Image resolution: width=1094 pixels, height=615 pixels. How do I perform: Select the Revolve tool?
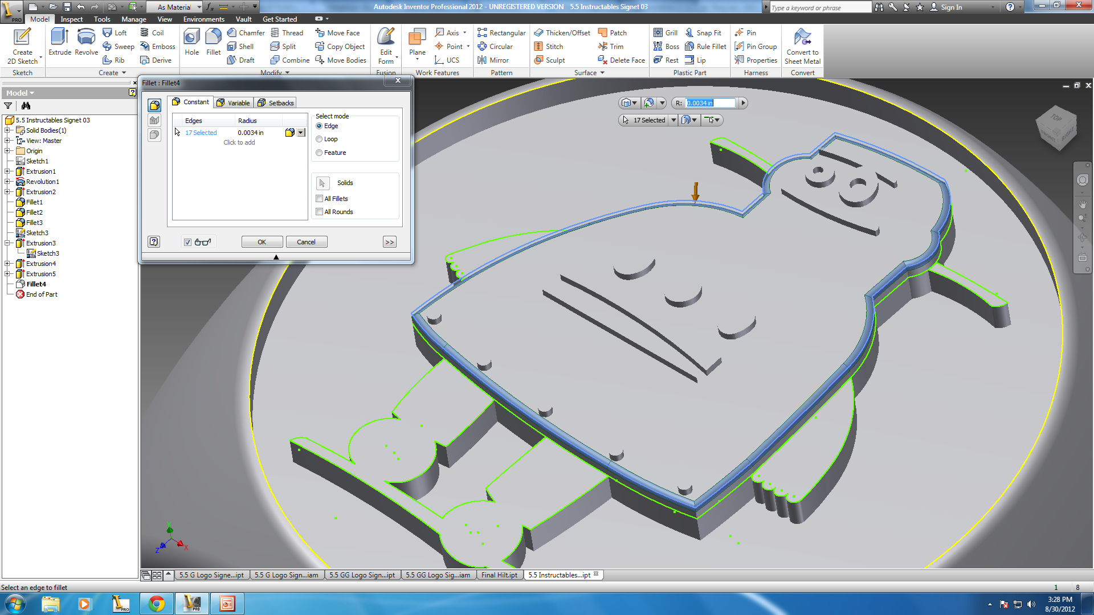point(86,42)
